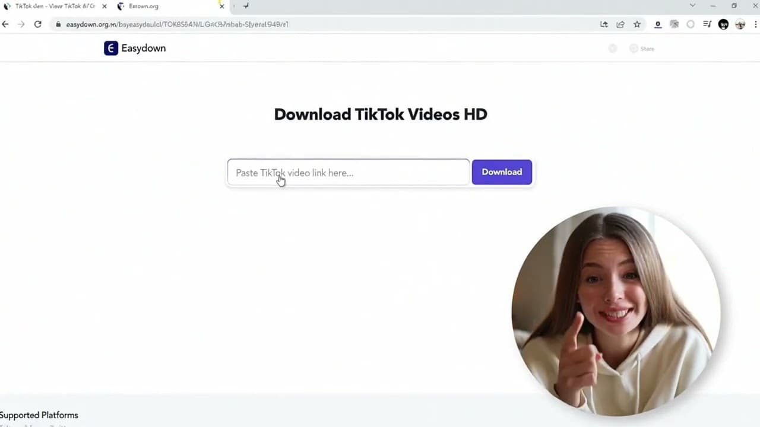Click the forward navigation arrow
The width and height of the screenshot is (760, 427).
[x=21, y=24]
